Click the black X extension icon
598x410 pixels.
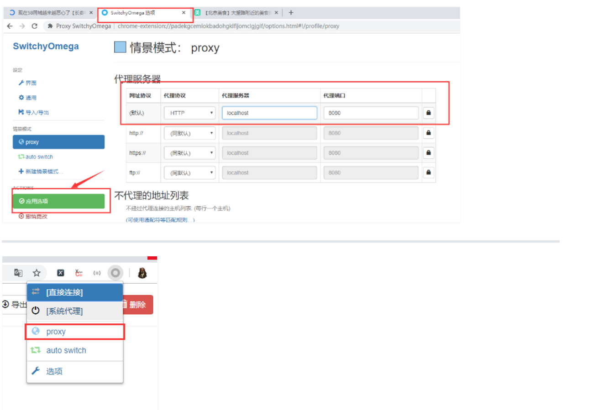pyautogui.click(x=60, y=272)
